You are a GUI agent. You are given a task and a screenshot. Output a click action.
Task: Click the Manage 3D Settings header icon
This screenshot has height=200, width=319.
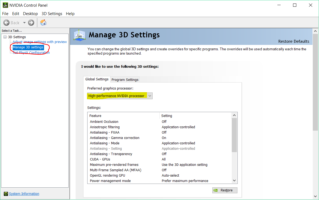click(x=79, y=35)
